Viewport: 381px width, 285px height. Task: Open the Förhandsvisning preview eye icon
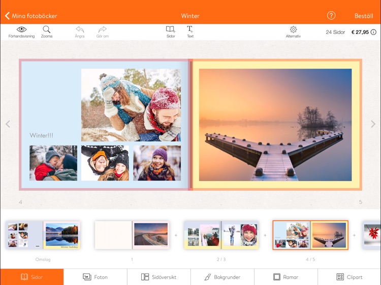tap(21, 30)
